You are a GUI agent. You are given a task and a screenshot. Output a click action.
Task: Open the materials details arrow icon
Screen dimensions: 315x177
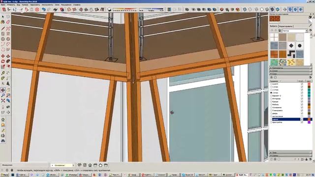[311, 30]
